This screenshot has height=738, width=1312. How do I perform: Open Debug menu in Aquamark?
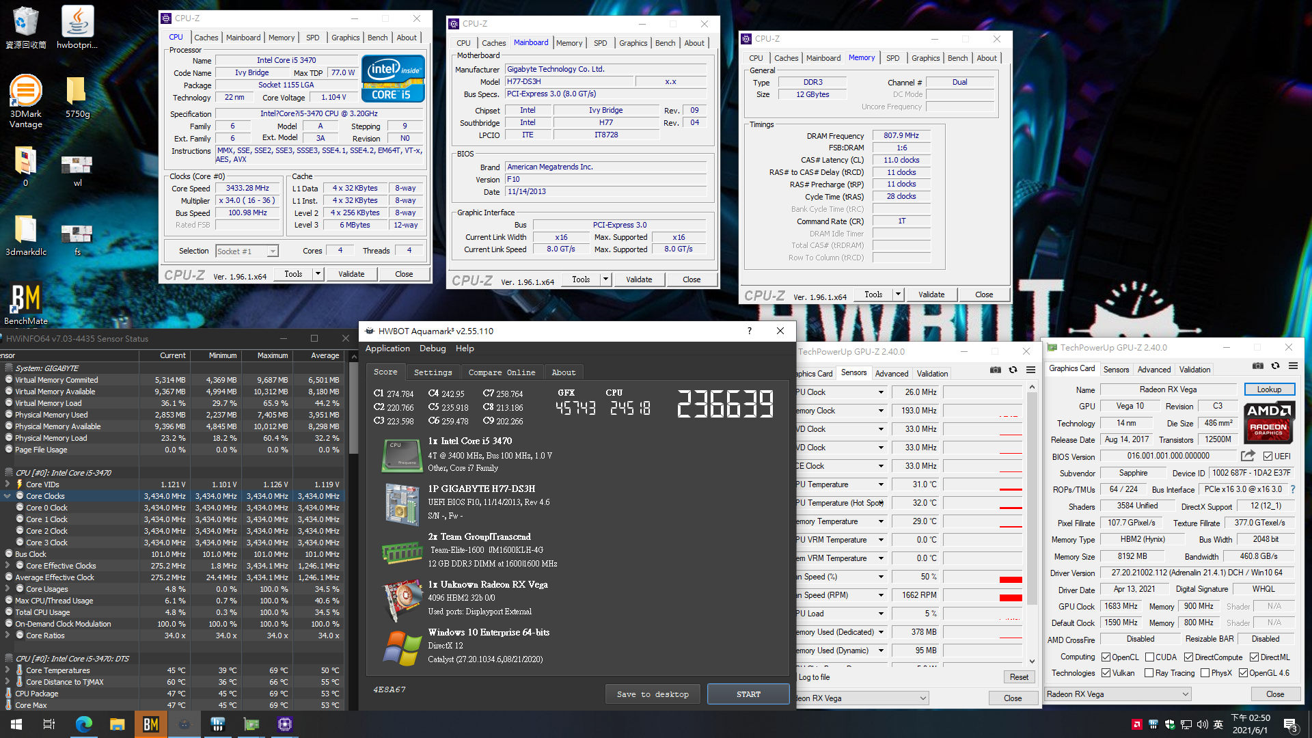tap(433, 348)
